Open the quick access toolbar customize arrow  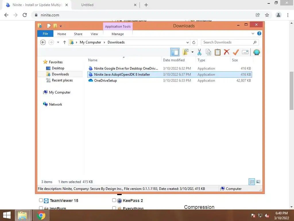[x=61, y=26]
